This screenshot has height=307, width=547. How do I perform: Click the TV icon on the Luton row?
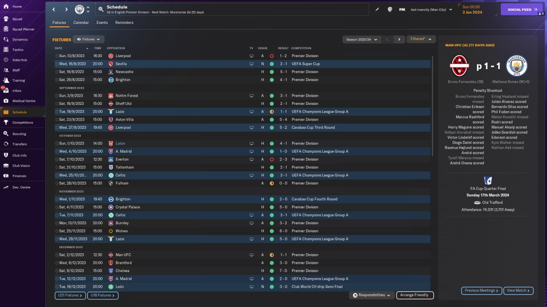point(251,144)
